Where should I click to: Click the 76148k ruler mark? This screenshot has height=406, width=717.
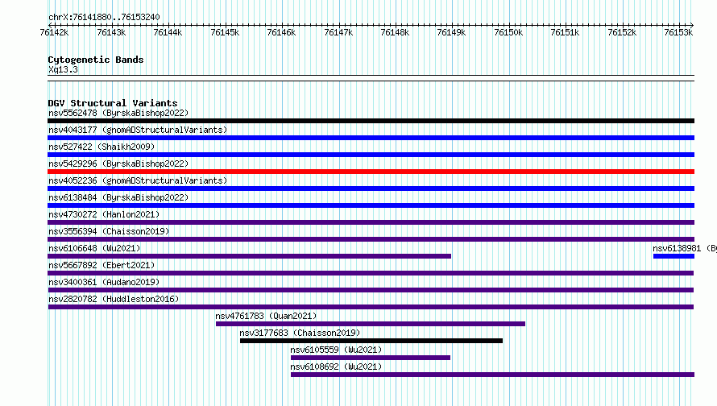(395, 32)
